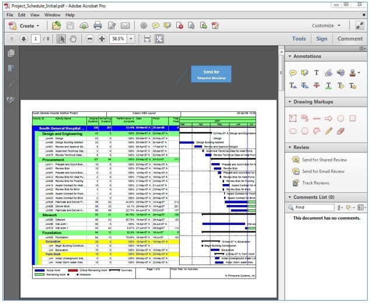The width and height of the screenshot is (370, 303).
Task: Choose the Attach File annotation tool
Action: pos(329,73)
